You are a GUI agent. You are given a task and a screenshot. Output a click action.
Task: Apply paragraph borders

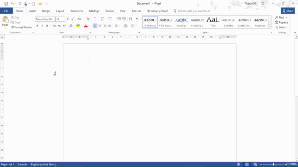click(x=133, y=26)
